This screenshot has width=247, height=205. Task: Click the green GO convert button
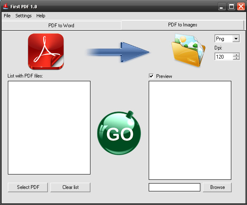click(x=119, y=133)
